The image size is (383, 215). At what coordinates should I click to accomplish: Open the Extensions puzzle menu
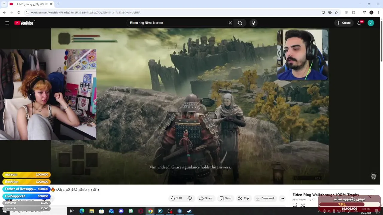point(354,13)
